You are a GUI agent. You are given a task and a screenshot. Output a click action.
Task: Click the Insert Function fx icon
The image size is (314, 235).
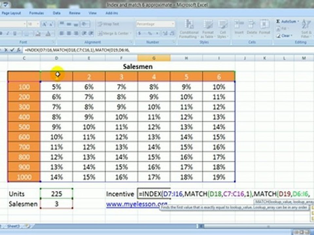(x=18, y=50)
